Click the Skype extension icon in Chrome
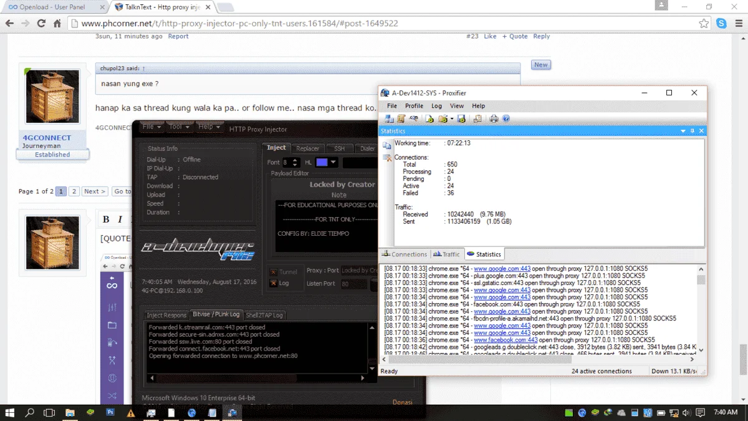Screen dimensions: 748x421 click(x=722, y=24)
